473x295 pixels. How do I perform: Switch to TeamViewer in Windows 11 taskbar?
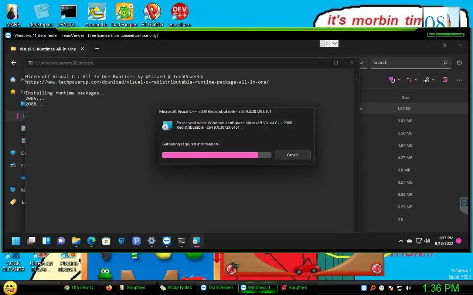point(167,241)
